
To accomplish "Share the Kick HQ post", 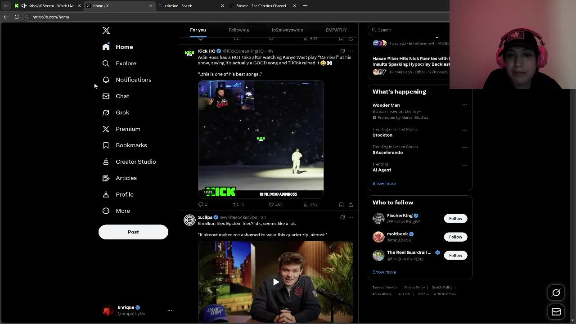I will click(x=351, y=205).
